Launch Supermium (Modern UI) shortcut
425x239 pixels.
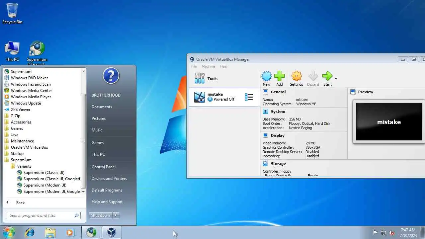[x=44, y=185]
